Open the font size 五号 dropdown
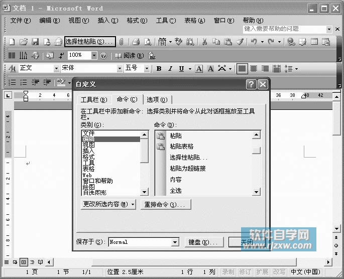Screen dimensions: 344x279 [147, 69]
